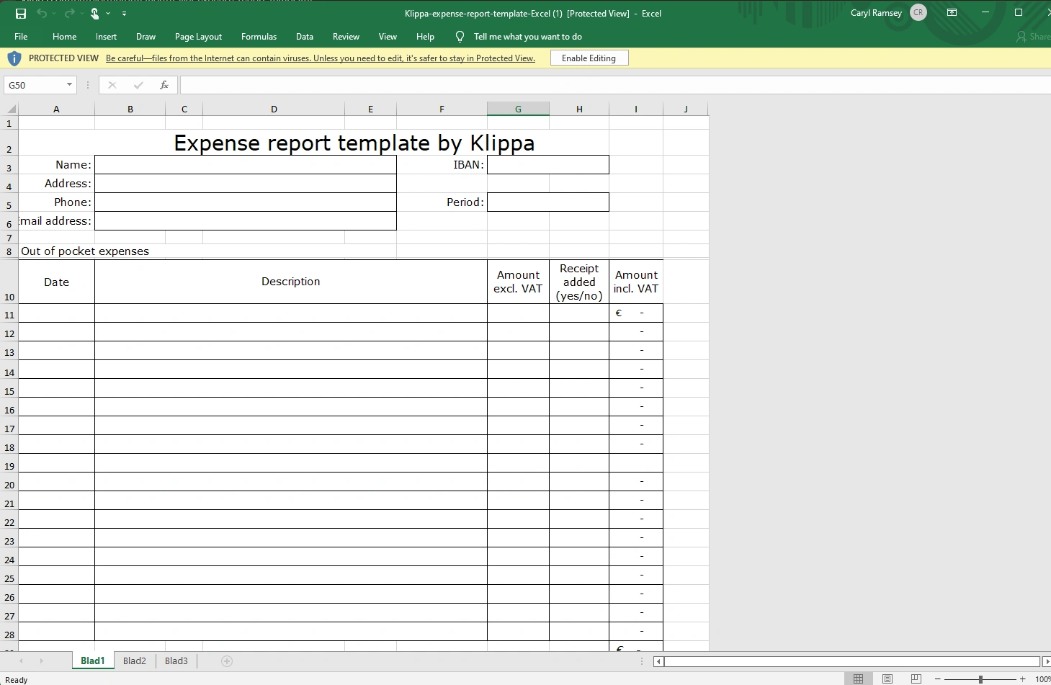This screenshot has width=1051, height=685.
Task: Click the horizontal scrollbar track
Action: coord(852,661)
